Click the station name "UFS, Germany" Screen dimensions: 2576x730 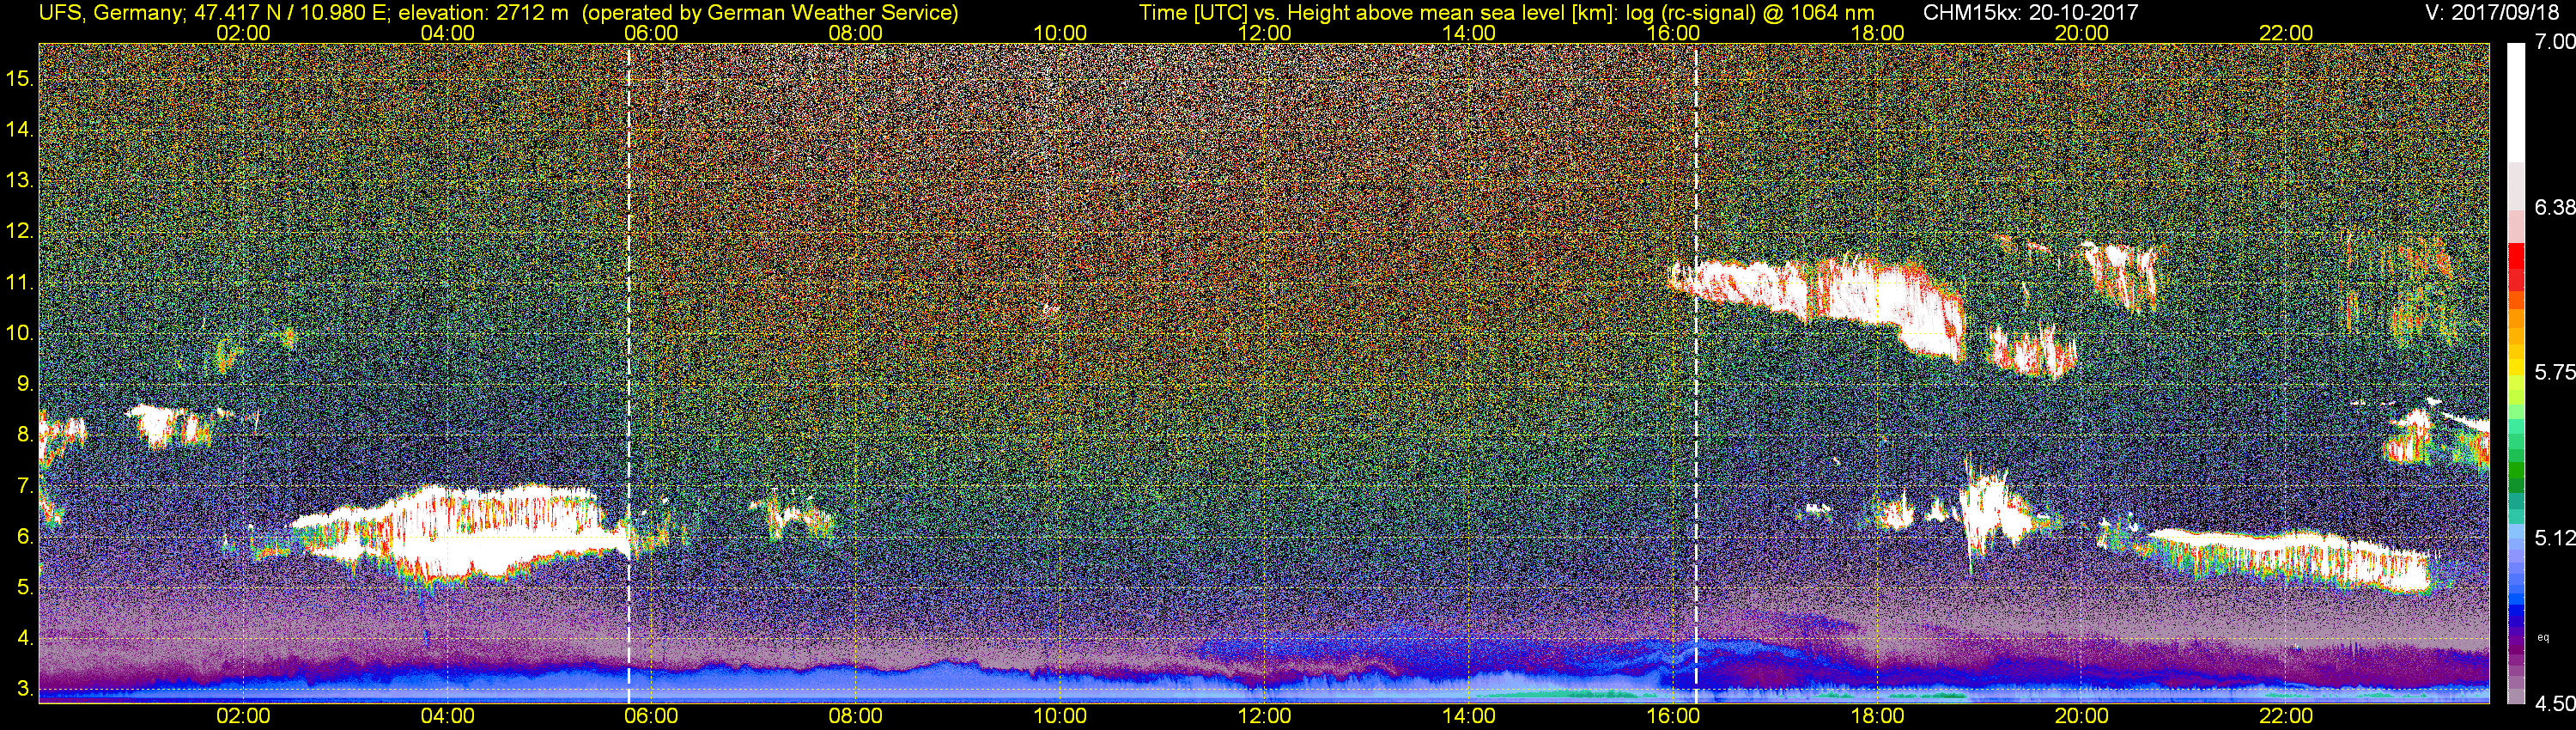(111, 13)
